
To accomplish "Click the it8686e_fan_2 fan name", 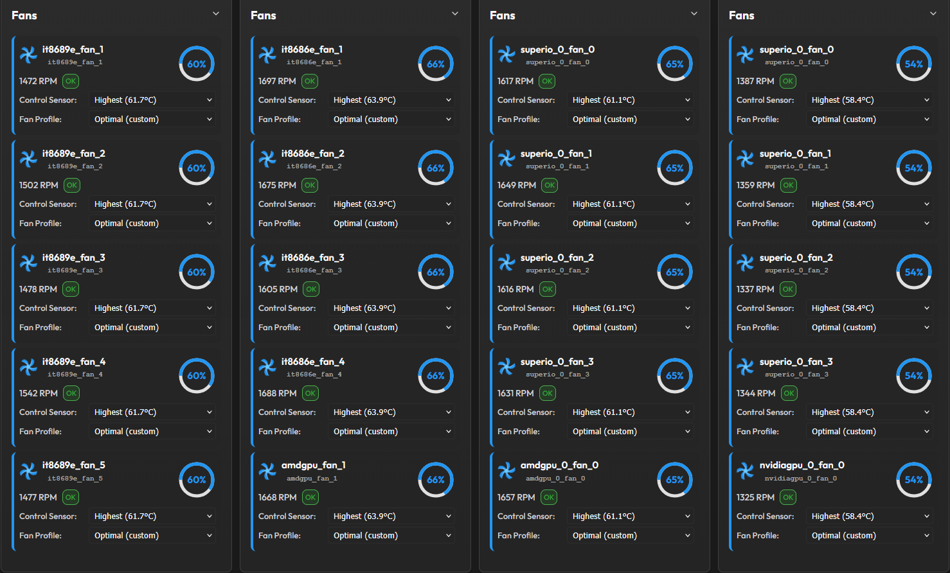I will [313, 154].
